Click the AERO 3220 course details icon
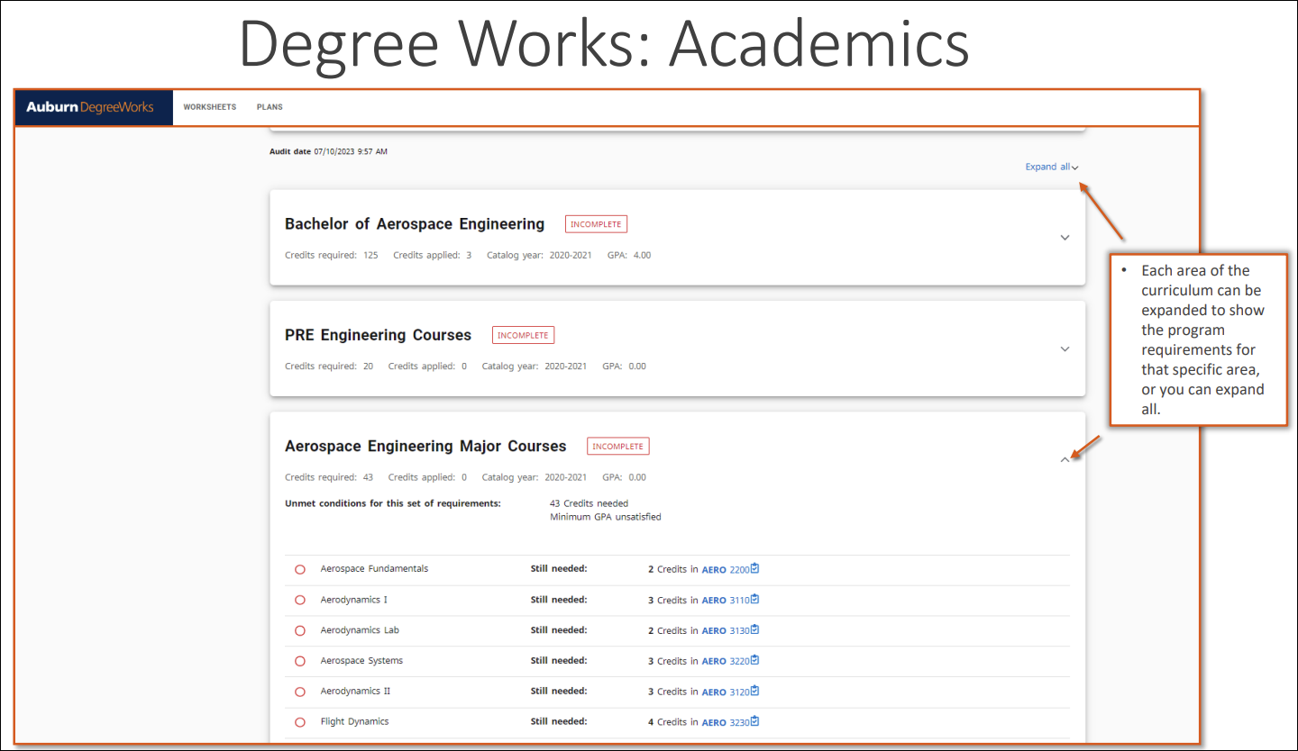The height and width of the screenshot is (751, 1298). [x=754, y=661]
